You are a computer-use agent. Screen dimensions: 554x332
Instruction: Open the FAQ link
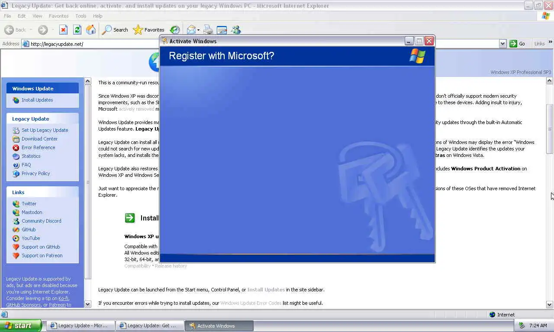pos(26,165)
